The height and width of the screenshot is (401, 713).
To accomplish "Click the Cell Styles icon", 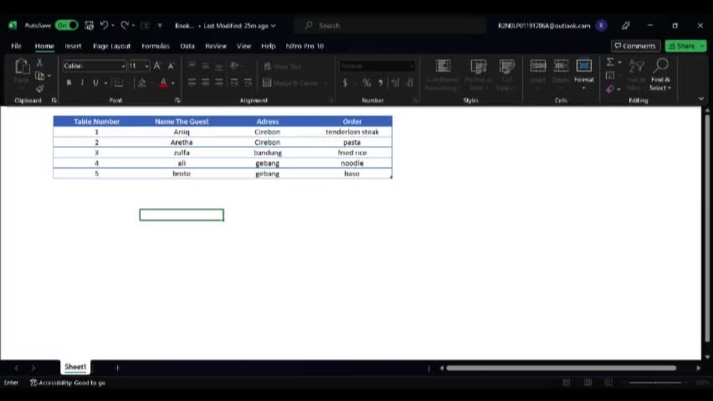I will point(506,66).
